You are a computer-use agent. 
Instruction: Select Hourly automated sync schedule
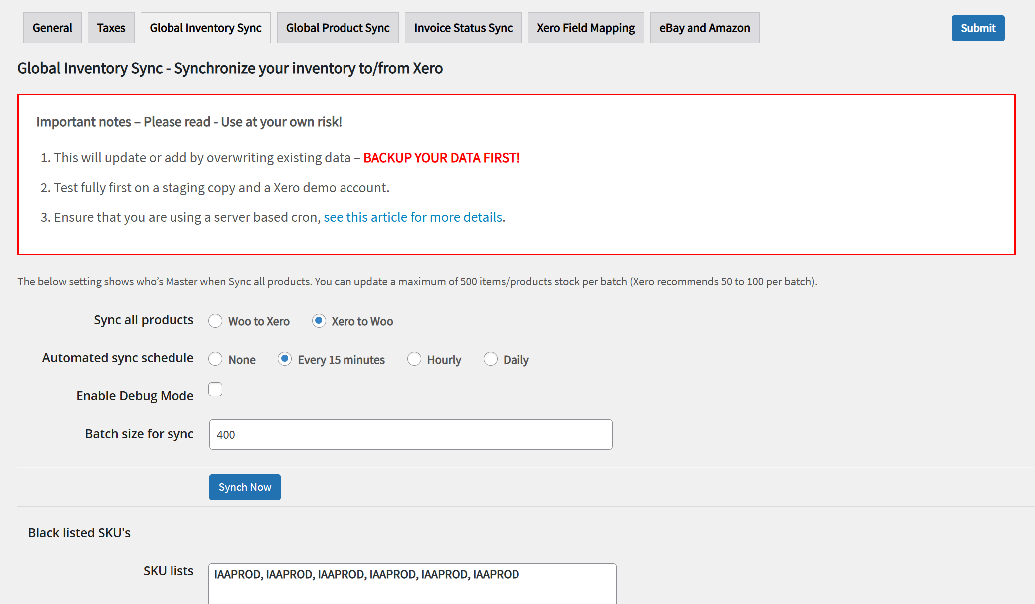(x=414, y=359)
